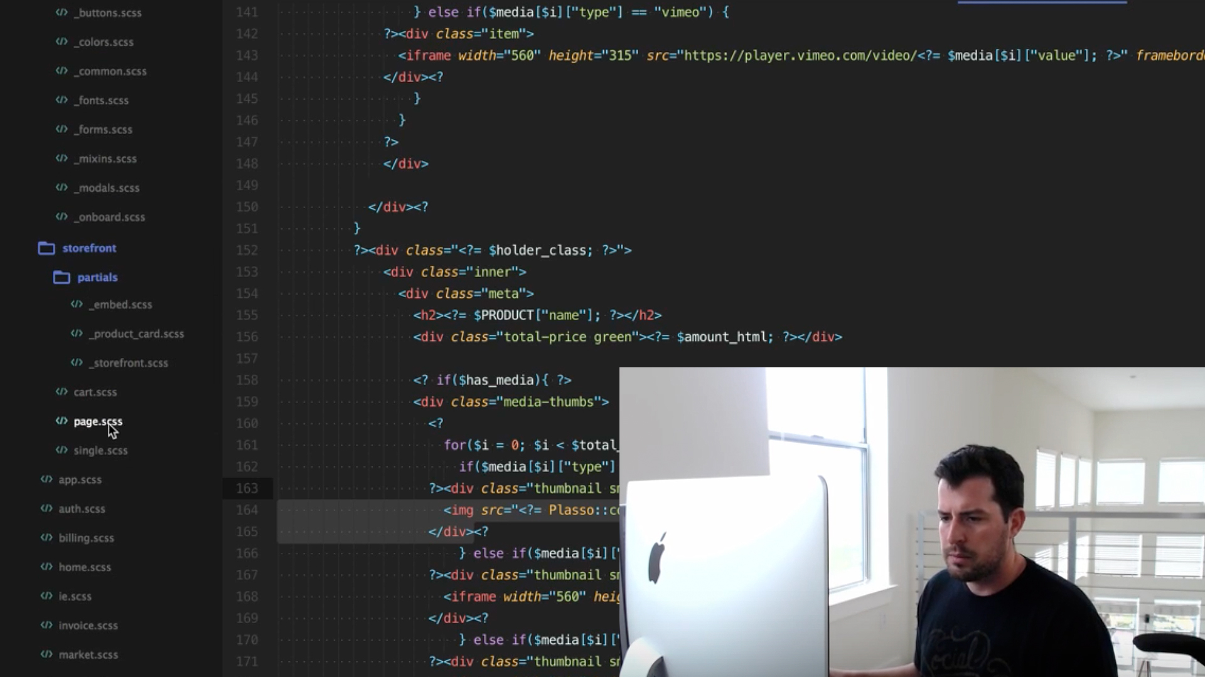
Task: Select the home.scss file
Action: (85, 567)
